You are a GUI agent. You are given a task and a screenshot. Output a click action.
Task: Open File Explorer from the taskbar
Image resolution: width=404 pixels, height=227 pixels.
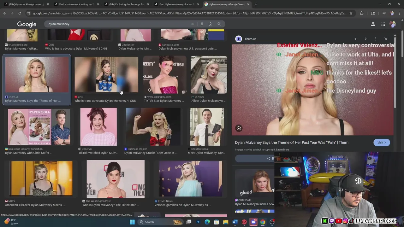click(x=226, y=222)
